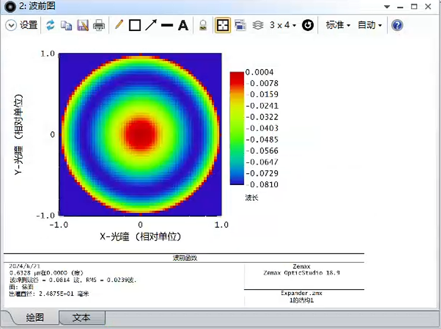Select the pencil annotation tool
Viewport: 441px width, 329px height.
tap(119, 25)
